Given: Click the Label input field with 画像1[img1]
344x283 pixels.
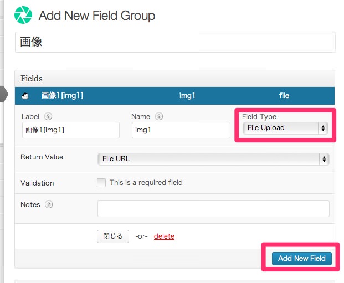Looking at the screenshot, I should (x=71, y=130).
